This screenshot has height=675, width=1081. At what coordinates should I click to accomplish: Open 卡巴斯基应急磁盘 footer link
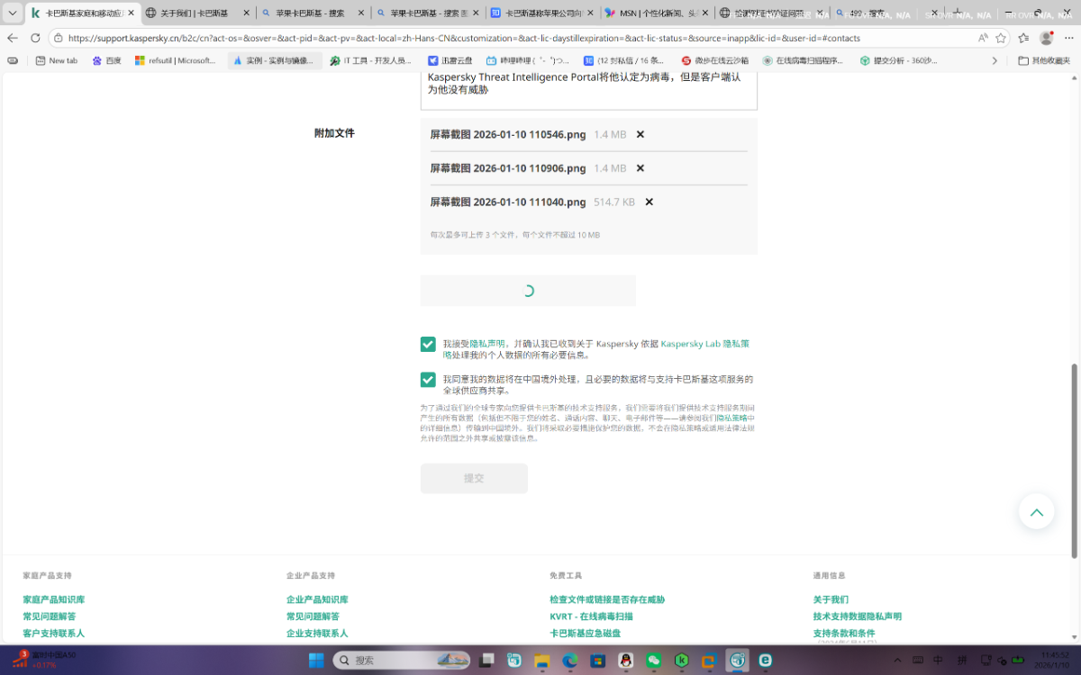[x=585, y=634]
